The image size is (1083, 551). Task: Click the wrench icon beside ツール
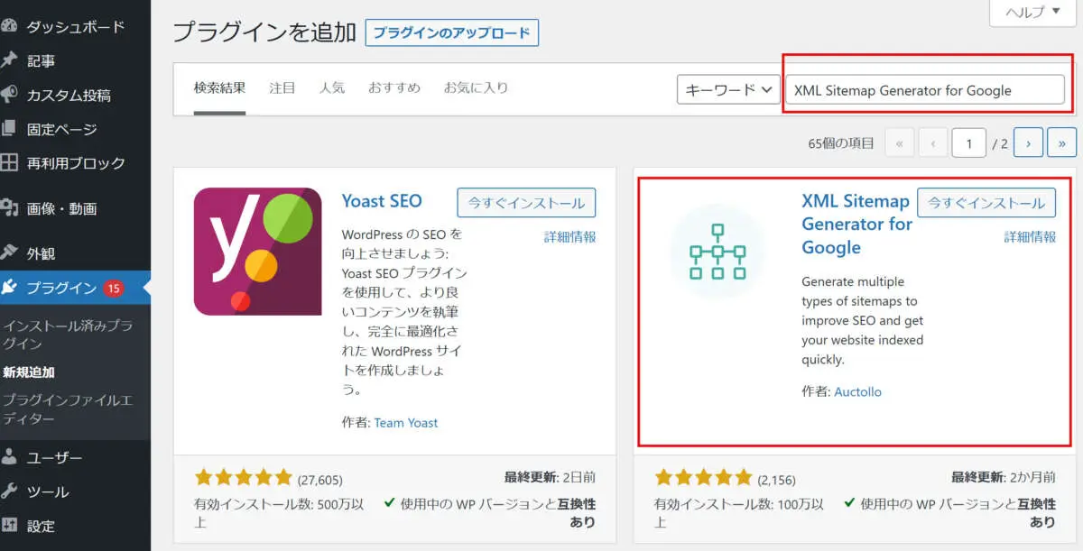pos(9,491)
